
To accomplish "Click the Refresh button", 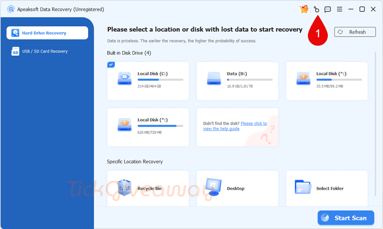I will pos(355,32).
